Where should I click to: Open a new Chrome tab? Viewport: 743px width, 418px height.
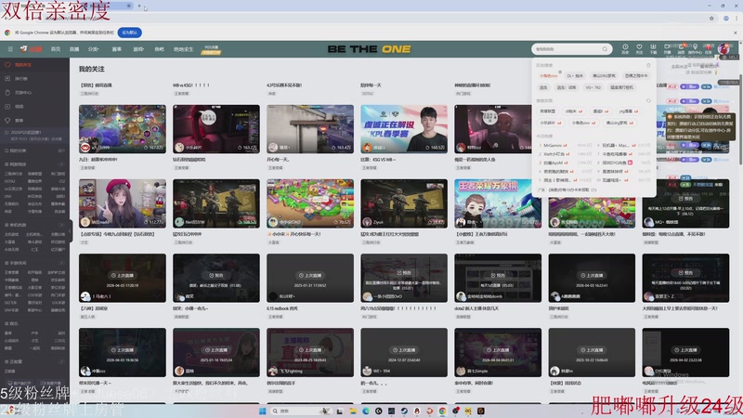[139, 6]
